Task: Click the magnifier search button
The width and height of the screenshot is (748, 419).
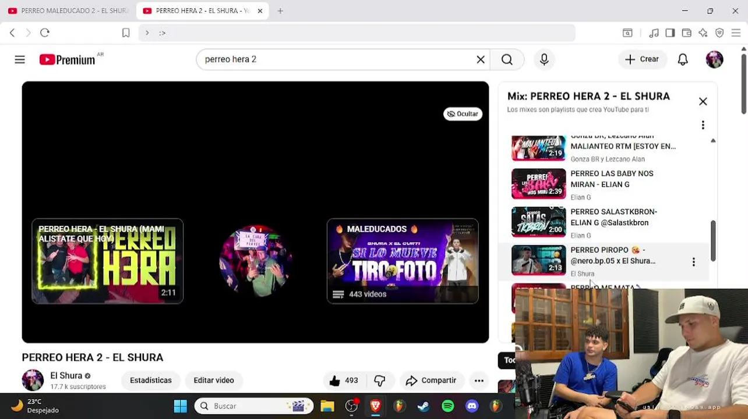Action: 507,59
